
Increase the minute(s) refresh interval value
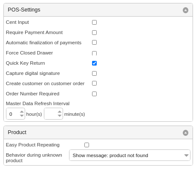tap(60, 112)
